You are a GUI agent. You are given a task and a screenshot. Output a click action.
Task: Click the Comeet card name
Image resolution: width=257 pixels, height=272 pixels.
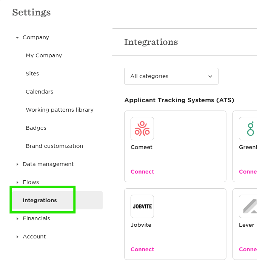[x=142, y=147]
